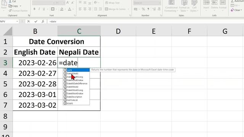Viewport: 244px width, 137px height.
Task: Decrease Decimal places
Action: (159, 9)
